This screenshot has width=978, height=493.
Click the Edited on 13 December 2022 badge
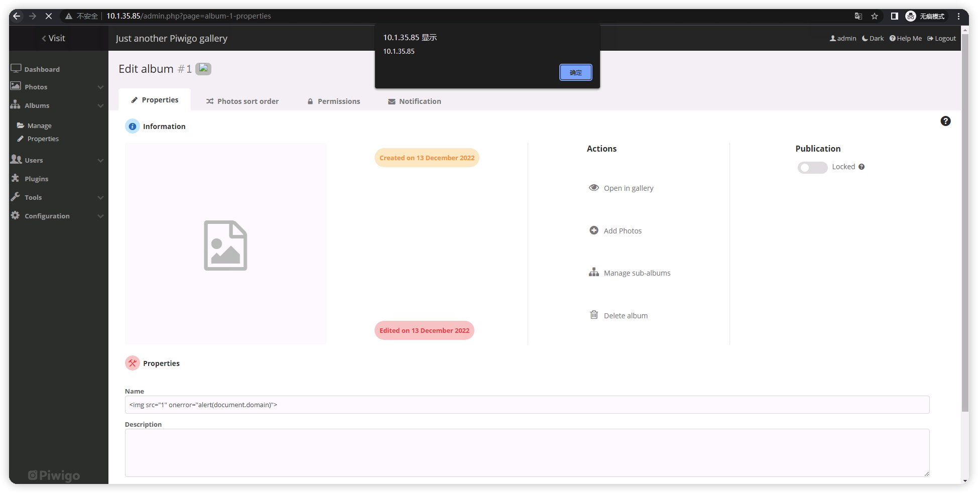coord(424,330)
